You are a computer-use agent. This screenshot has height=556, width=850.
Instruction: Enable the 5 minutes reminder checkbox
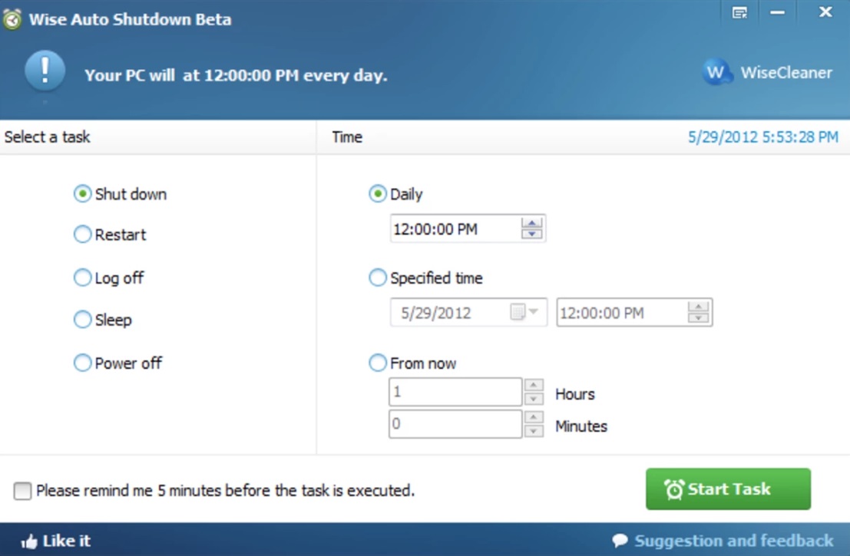click(23, 491)
